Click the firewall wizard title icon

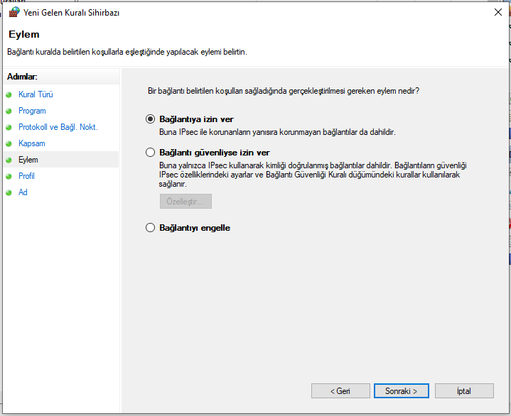14,12
